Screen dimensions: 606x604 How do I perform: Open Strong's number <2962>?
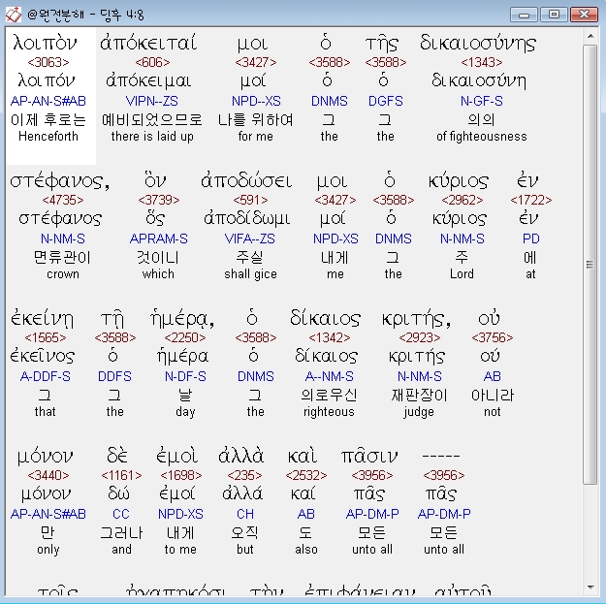tap(462, 200)
